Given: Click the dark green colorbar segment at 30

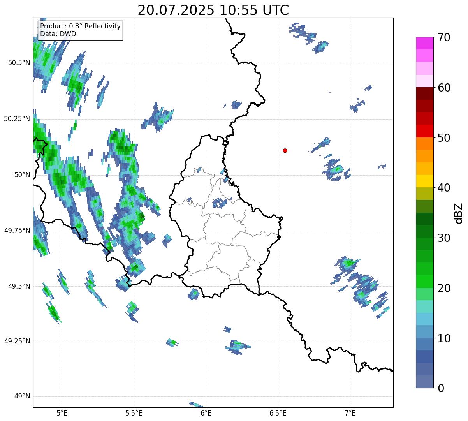Looking at the screenshot, I should coord(424,231).
